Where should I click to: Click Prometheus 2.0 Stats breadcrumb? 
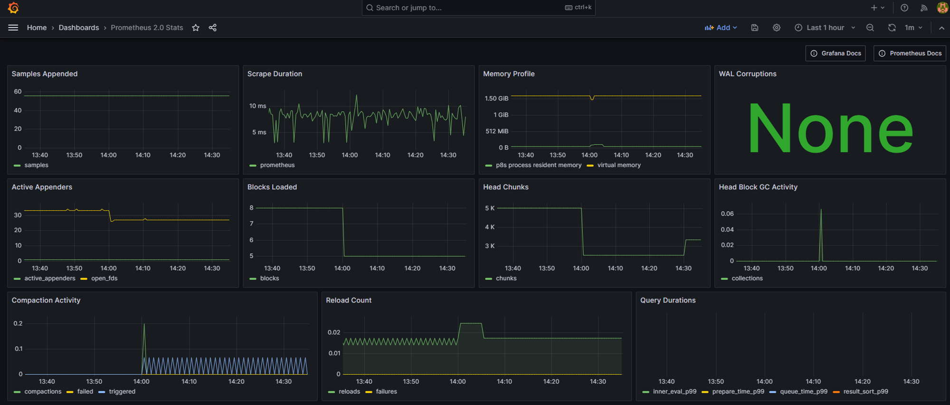pyautogui.click(x=147, y=28)
